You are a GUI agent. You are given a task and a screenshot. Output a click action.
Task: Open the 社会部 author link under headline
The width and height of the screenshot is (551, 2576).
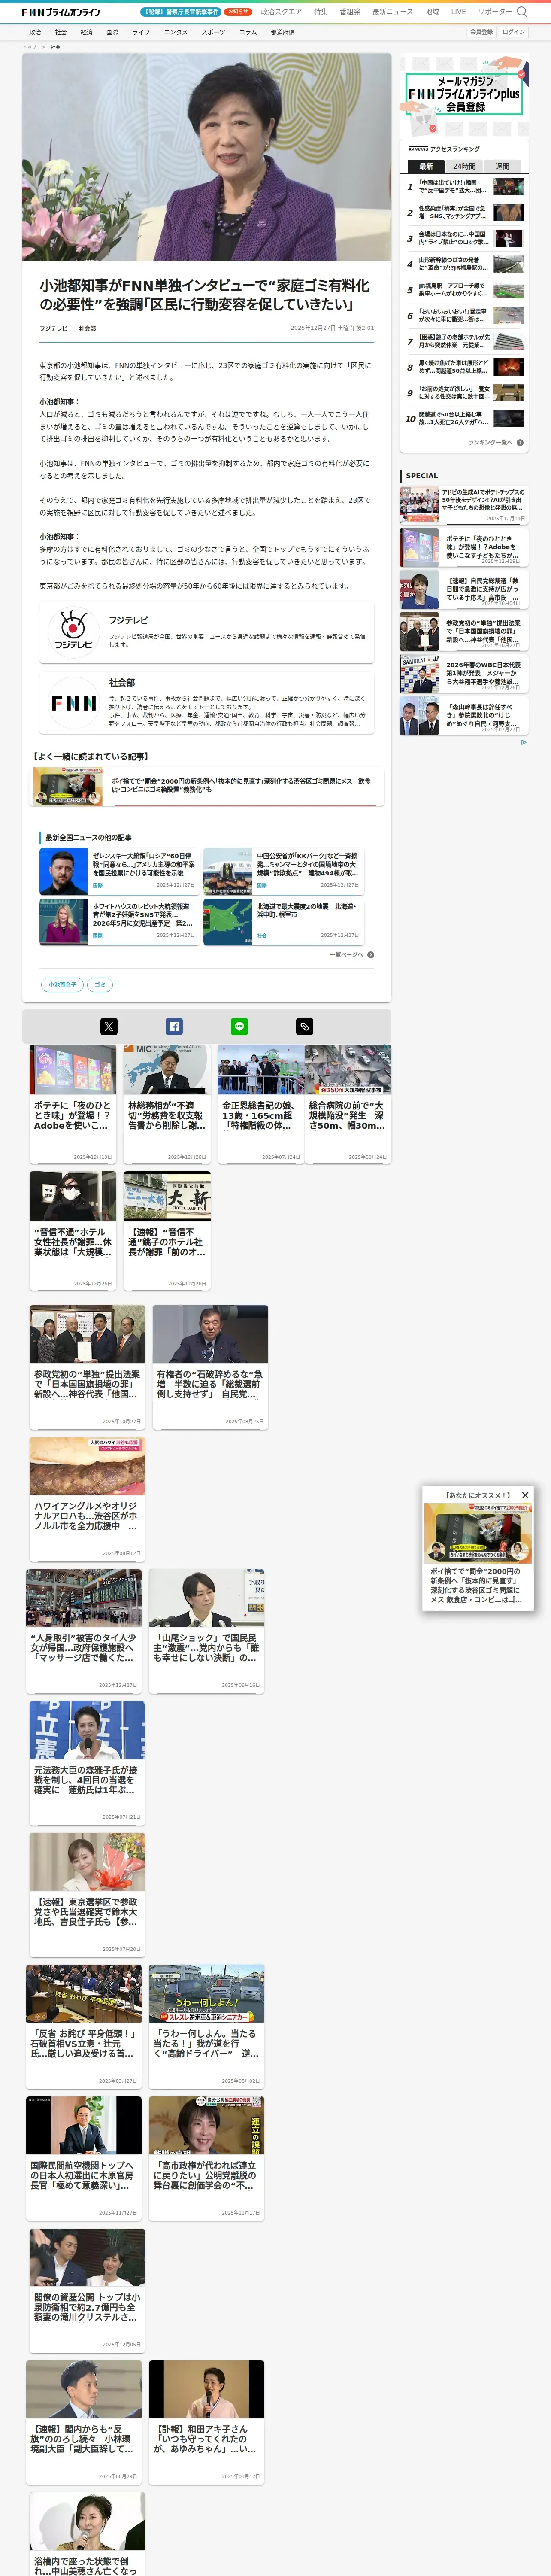tap(87, 328)
